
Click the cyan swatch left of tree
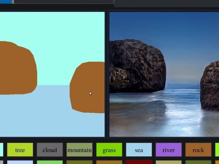[x=2, y=150]
